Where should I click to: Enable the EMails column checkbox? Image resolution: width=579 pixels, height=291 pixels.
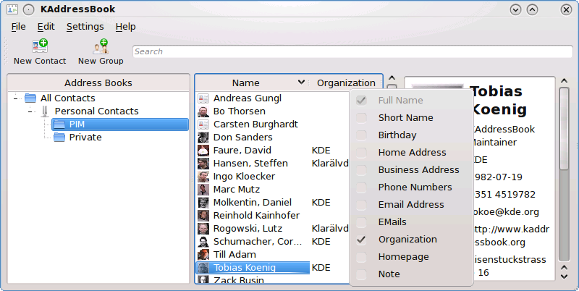point(361,222)
